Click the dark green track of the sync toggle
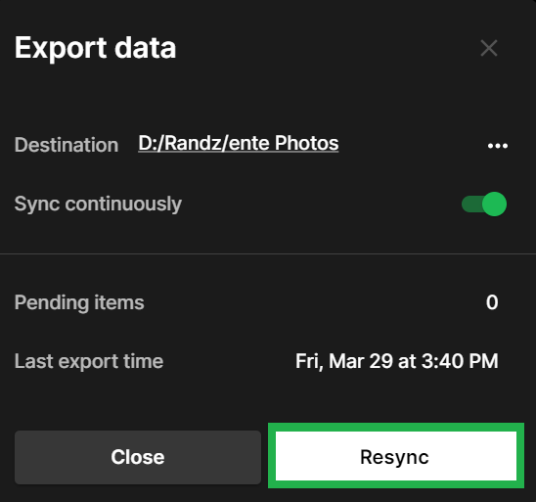 (x=471, y=205)
